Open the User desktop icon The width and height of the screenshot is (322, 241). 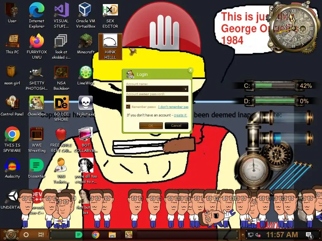tap(12, 13)
